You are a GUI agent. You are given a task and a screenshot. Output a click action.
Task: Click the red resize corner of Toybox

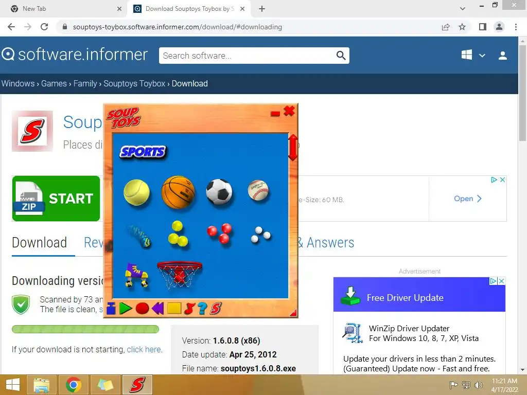(293, 313)
